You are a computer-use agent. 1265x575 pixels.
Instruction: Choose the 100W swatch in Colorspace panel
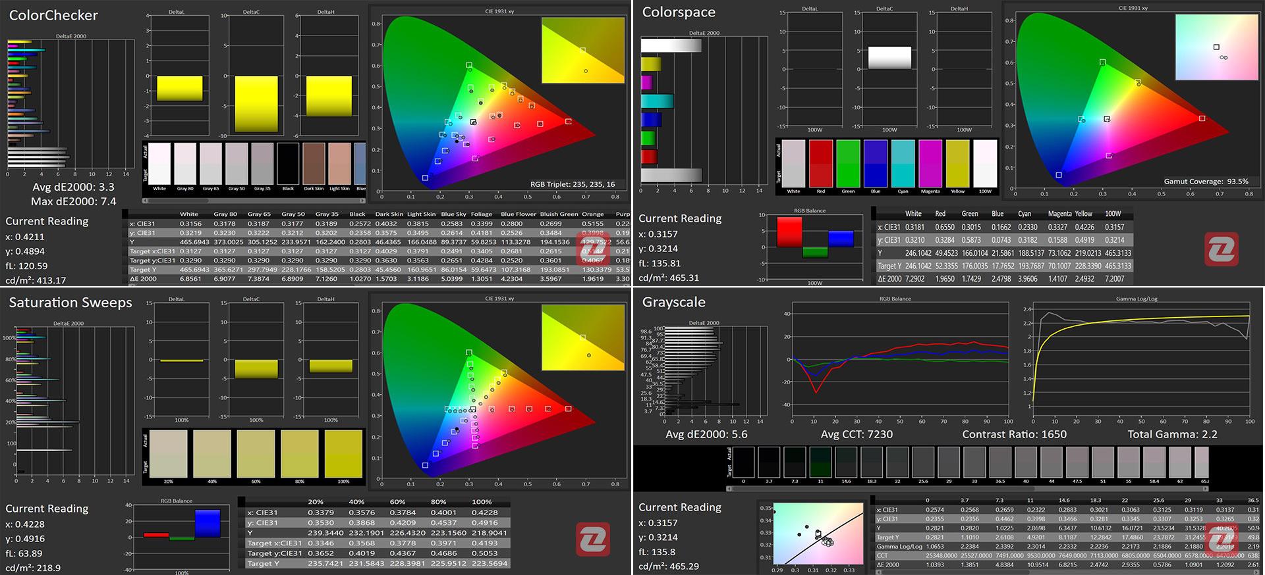coord(985,163)
